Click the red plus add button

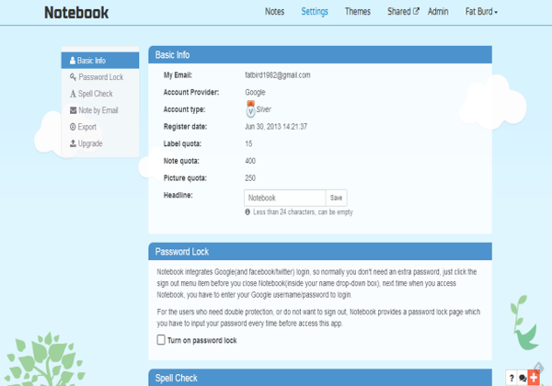pos(534,378)
